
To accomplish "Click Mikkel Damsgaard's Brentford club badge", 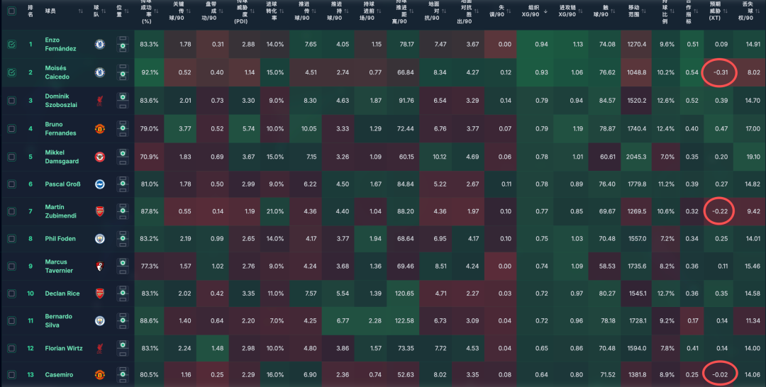I will pos(100,157).
